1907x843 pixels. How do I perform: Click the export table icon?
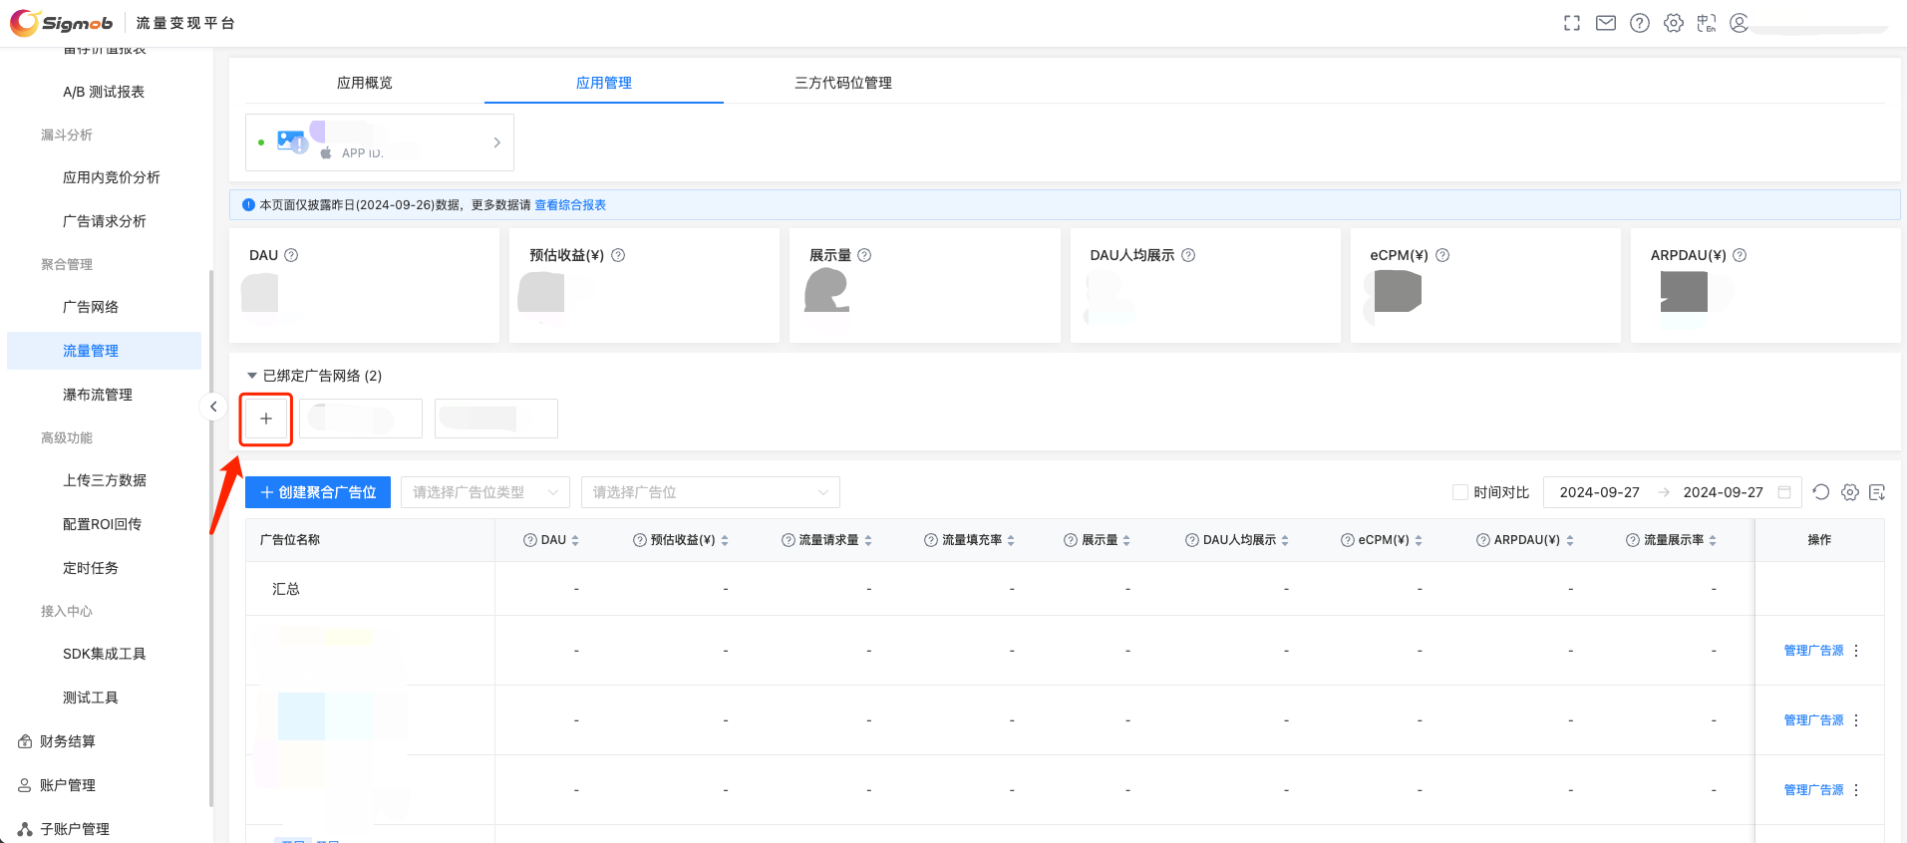pos(1877,492)
